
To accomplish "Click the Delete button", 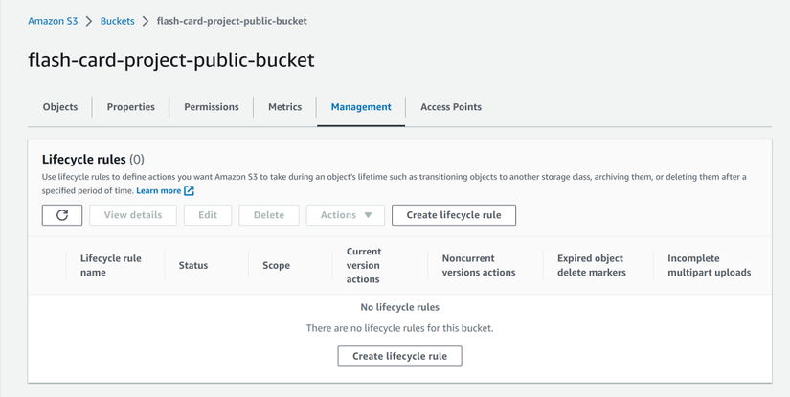I will [x=269, y=215].
